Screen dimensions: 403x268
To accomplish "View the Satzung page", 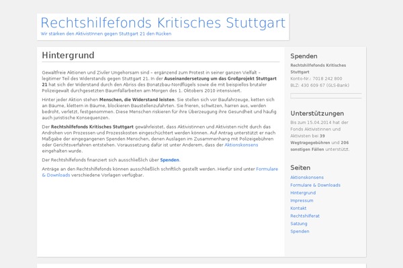I will (x=299, y=224).
